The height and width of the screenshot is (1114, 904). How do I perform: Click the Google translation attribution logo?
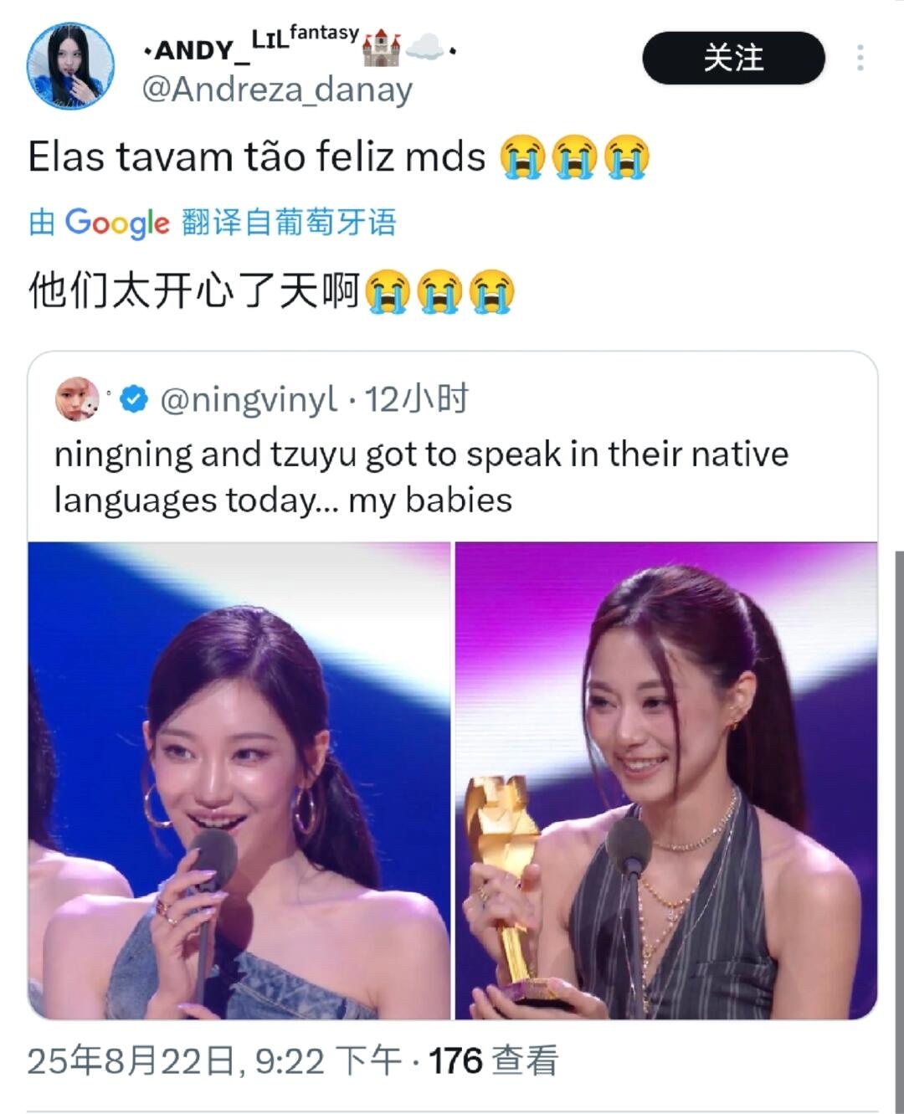pyautogui.click(x=117, y=223)
